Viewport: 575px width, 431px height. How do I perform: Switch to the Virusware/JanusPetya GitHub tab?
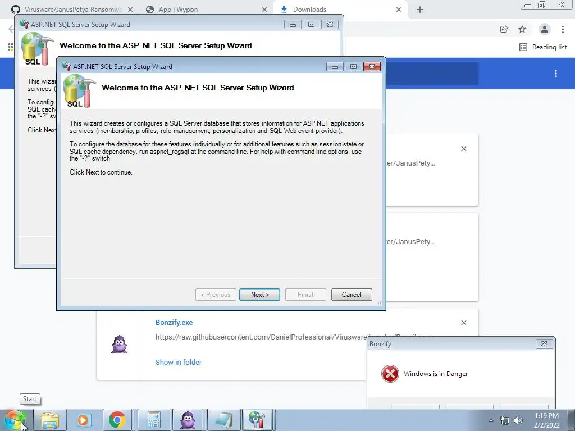[73, 10]
